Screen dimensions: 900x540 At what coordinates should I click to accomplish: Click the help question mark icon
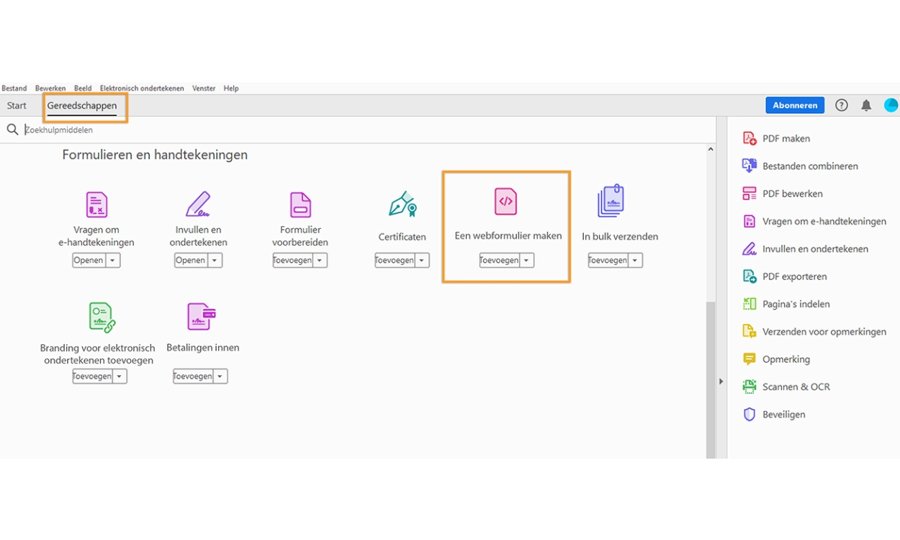click(841, 106)
